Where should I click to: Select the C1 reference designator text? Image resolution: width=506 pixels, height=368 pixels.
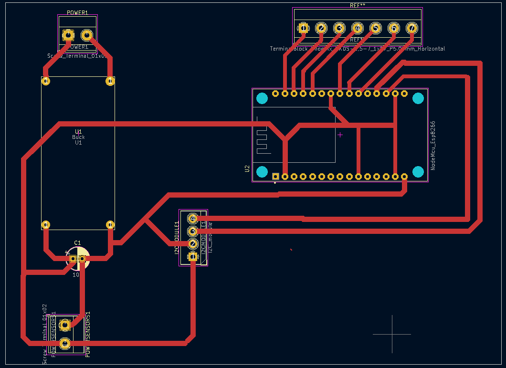[x=77, y=242]
